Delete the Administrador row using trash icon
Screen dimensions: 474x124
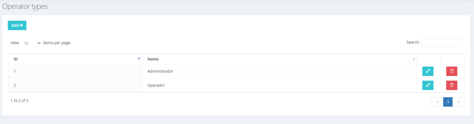point(452,71)
